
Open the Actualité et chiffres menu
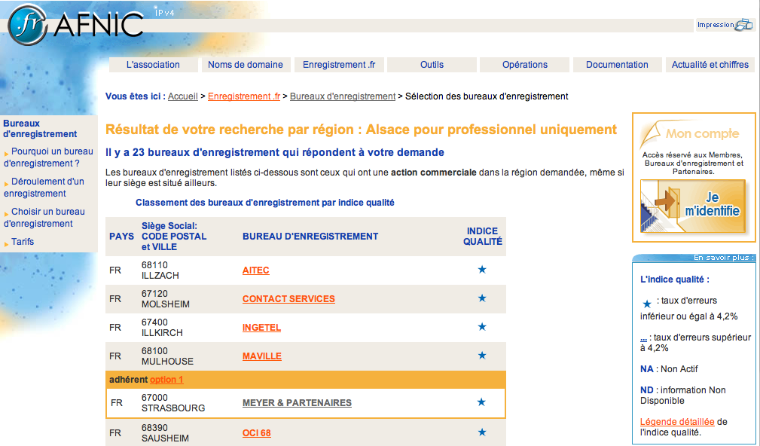click(710, 65)
